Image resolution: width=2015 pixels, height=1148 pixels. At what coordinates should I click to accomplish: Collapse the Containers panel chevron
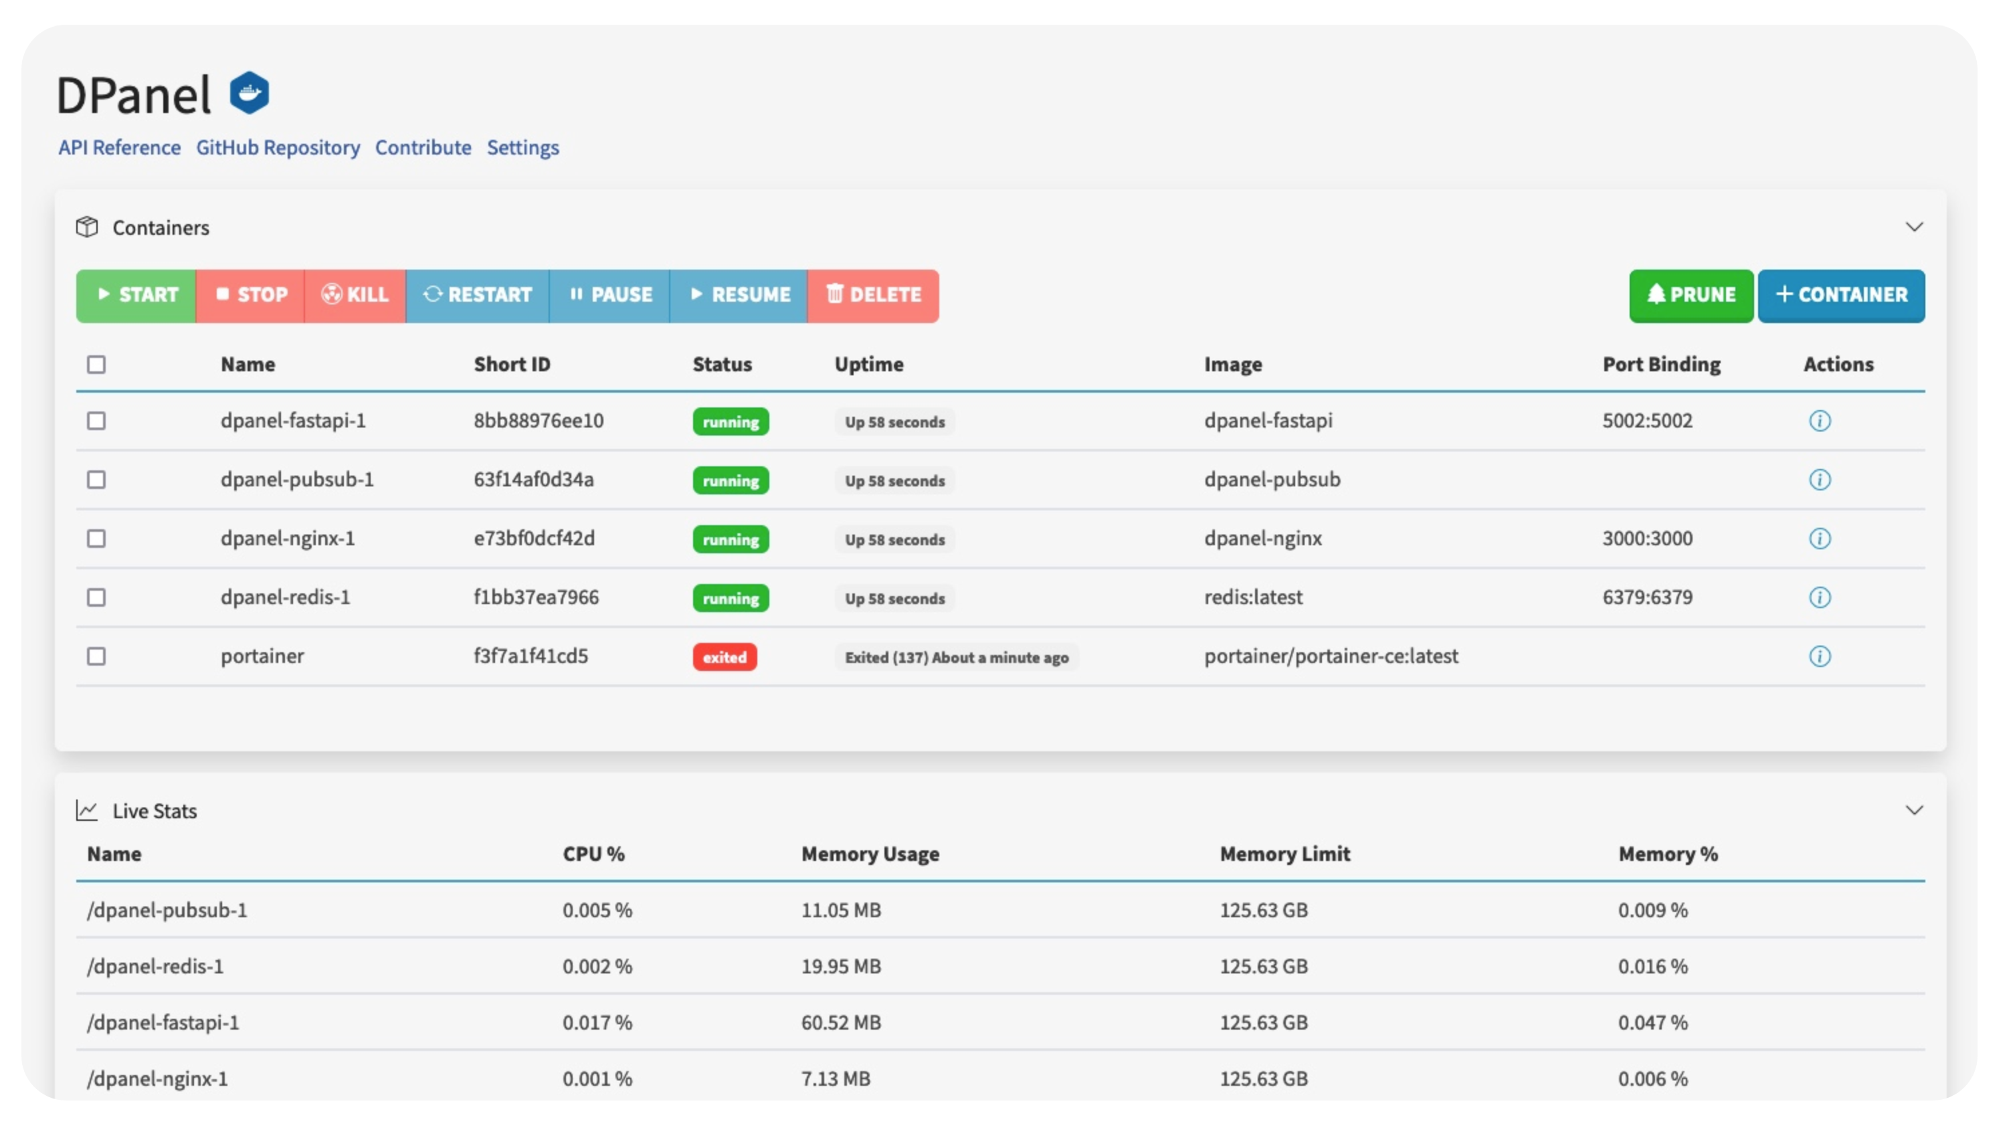(1914, 227)
